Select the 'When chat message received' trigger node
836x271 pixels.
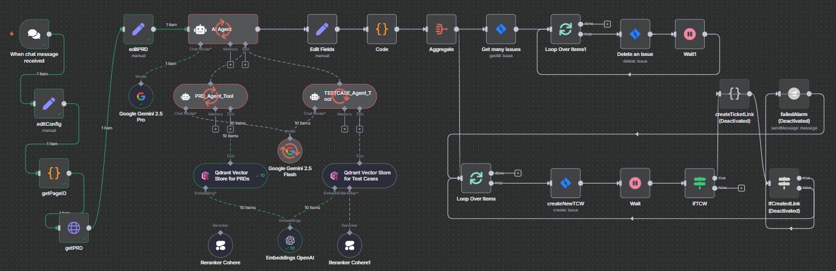[x=34, y=33]
